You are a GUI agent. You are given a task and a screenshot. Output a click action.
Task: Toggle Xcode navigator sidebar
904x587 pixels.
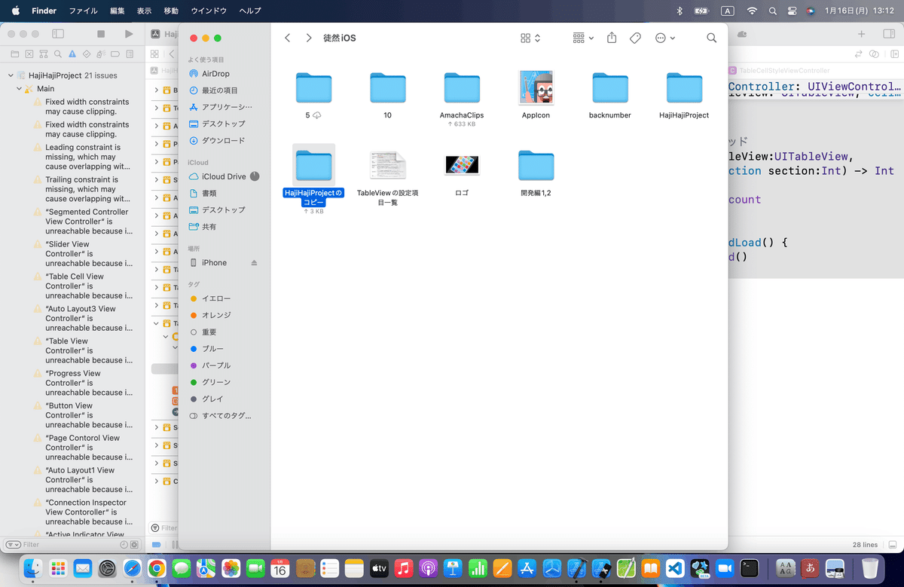pos(58,34)
